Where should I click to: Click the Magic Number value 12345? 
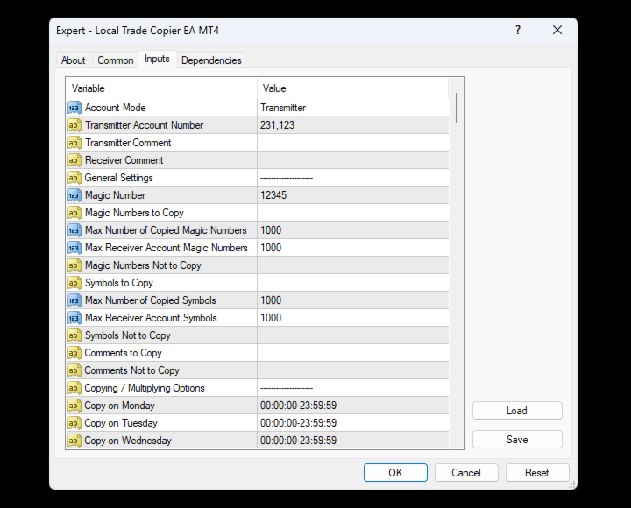352,195
